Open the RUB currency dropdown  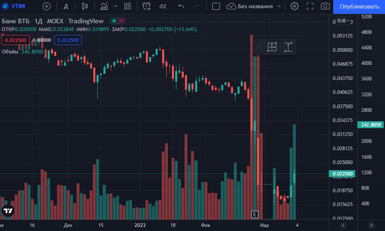tap(343, 20)
